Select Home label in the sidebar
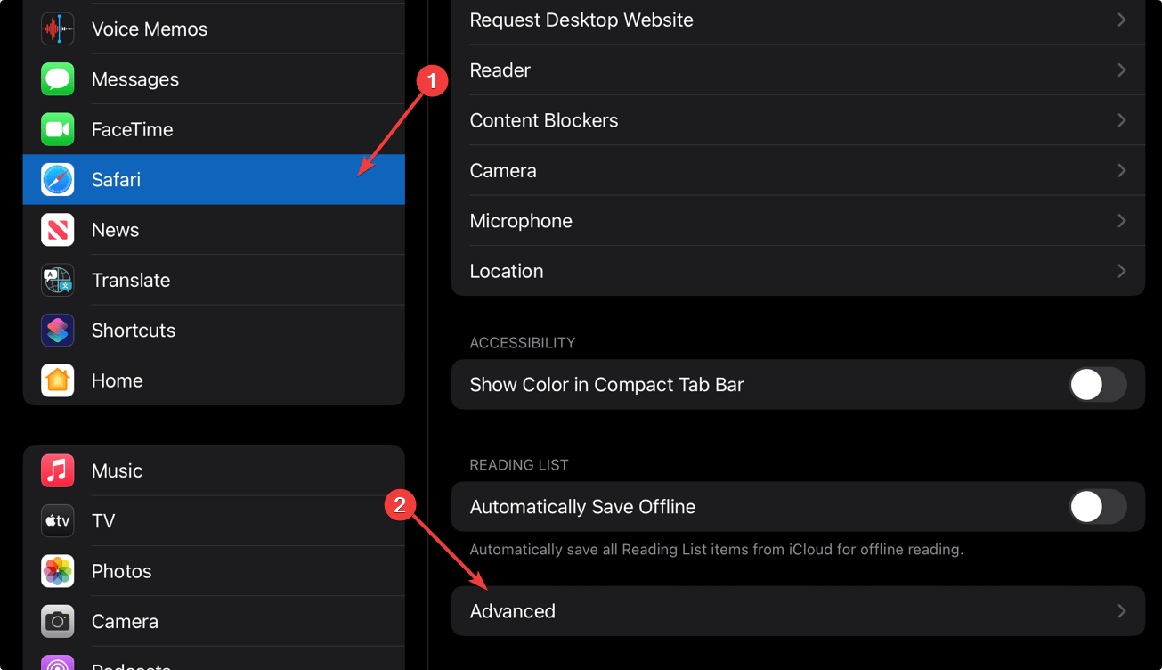 click(117, 380)
